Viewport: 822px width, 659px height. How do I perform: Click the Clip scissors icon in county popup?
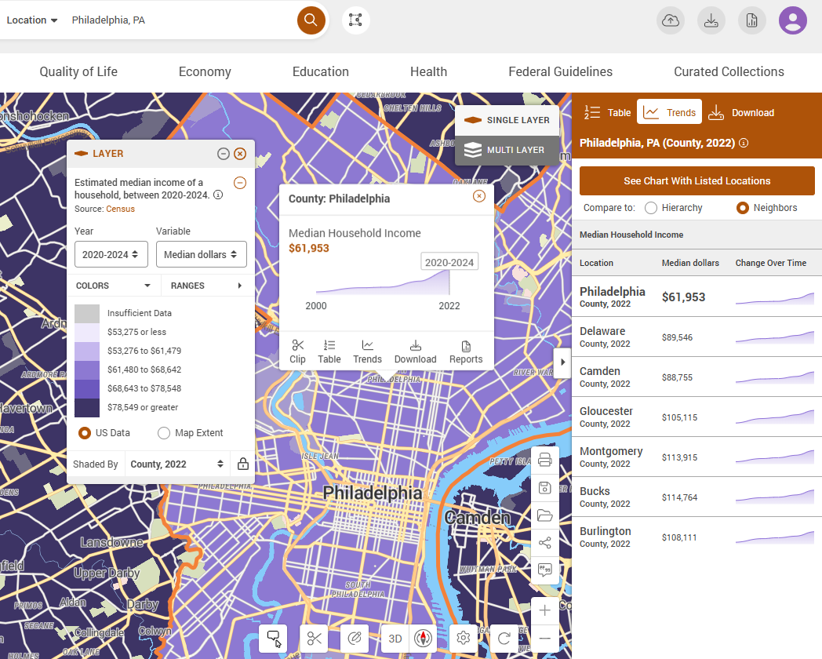[x=297, y=351]
